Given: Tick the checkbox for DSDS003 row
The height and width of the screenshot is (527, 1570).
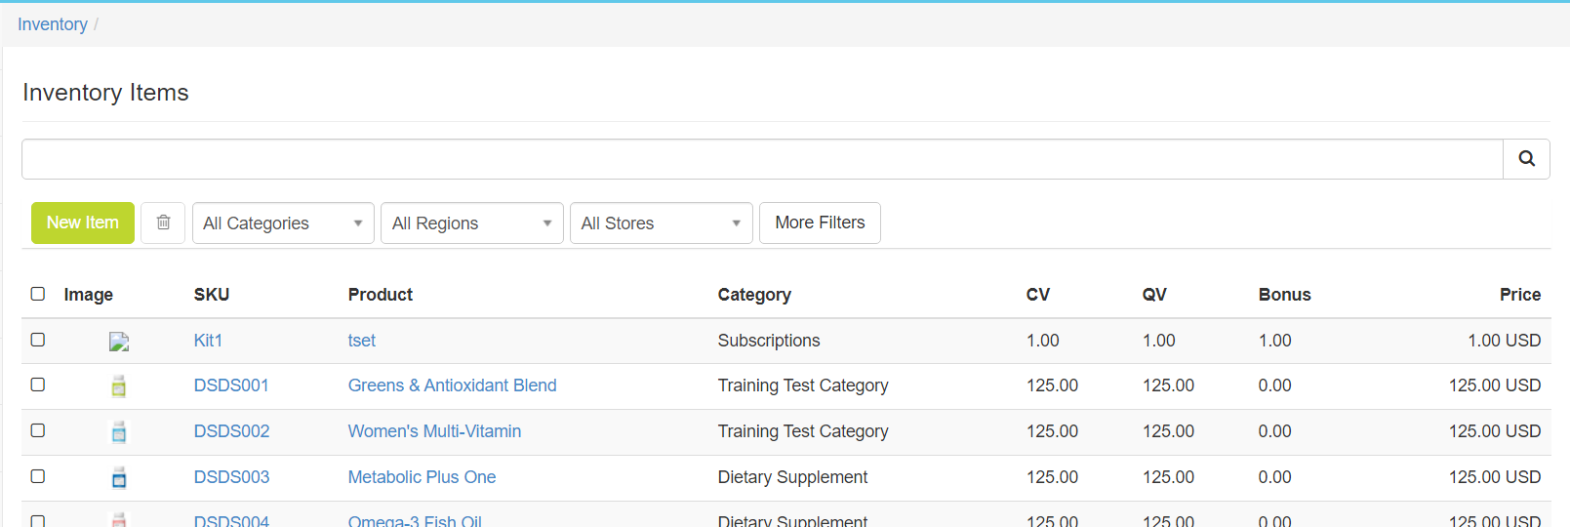Looking at the screenshot, I should pyautogui.click(x=38, y=476).
